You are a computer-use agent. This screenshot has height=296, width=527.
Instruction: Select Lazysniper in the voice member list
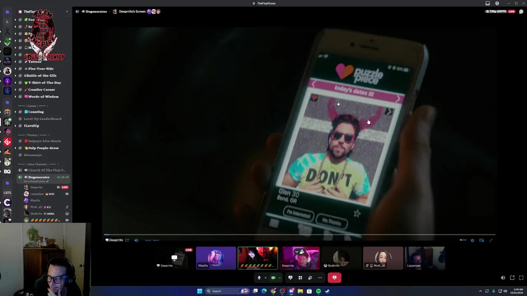(x=46, y=194)
